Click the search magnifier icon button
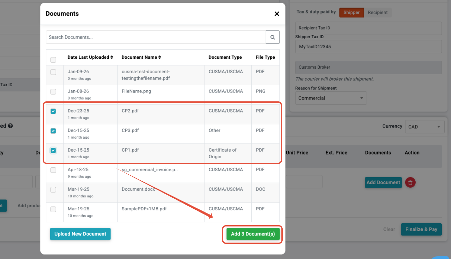The width and height of the screenshot is (451, 259). coord(273,37)
